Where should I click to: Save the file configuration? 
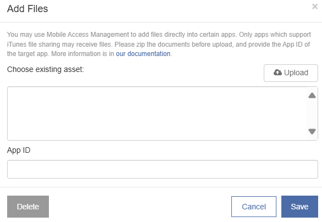coord(299,207)
